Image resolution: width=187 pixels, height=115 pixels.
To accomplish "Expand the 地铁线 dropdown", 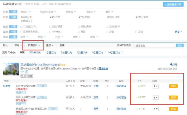I will (x=71, y=12).
